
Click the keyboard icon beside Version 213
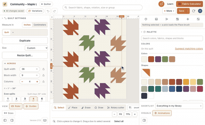[x=45, y=120]
